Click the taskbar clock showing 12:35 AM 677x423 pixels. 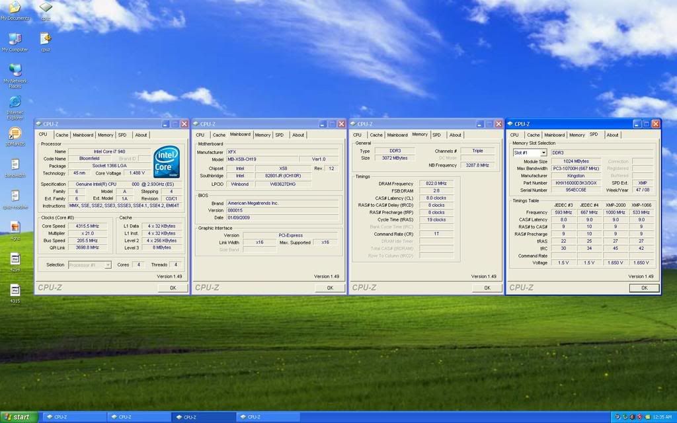[662, 417]
